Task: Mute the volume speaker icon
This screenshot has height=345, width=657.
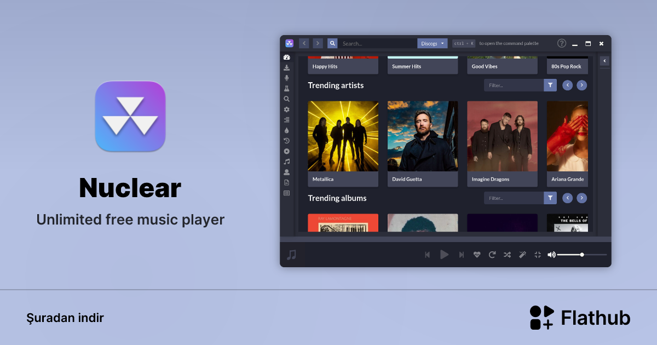Action: (551, 255)
